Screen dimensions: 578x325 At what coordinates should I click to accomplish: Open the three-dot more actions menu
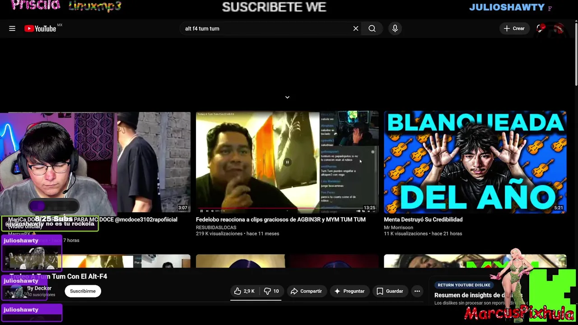[x=417, y=291]
